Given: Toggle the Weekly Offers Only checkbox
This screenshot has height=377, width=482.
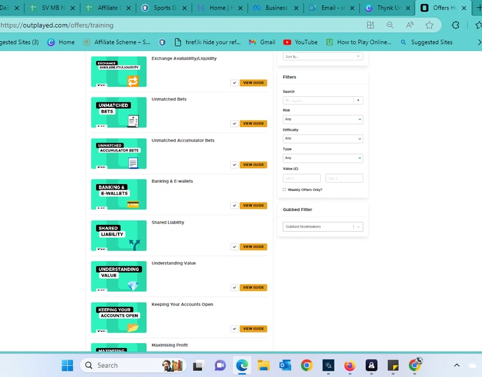Looking at the screenshot, I should tap(284, 190).
